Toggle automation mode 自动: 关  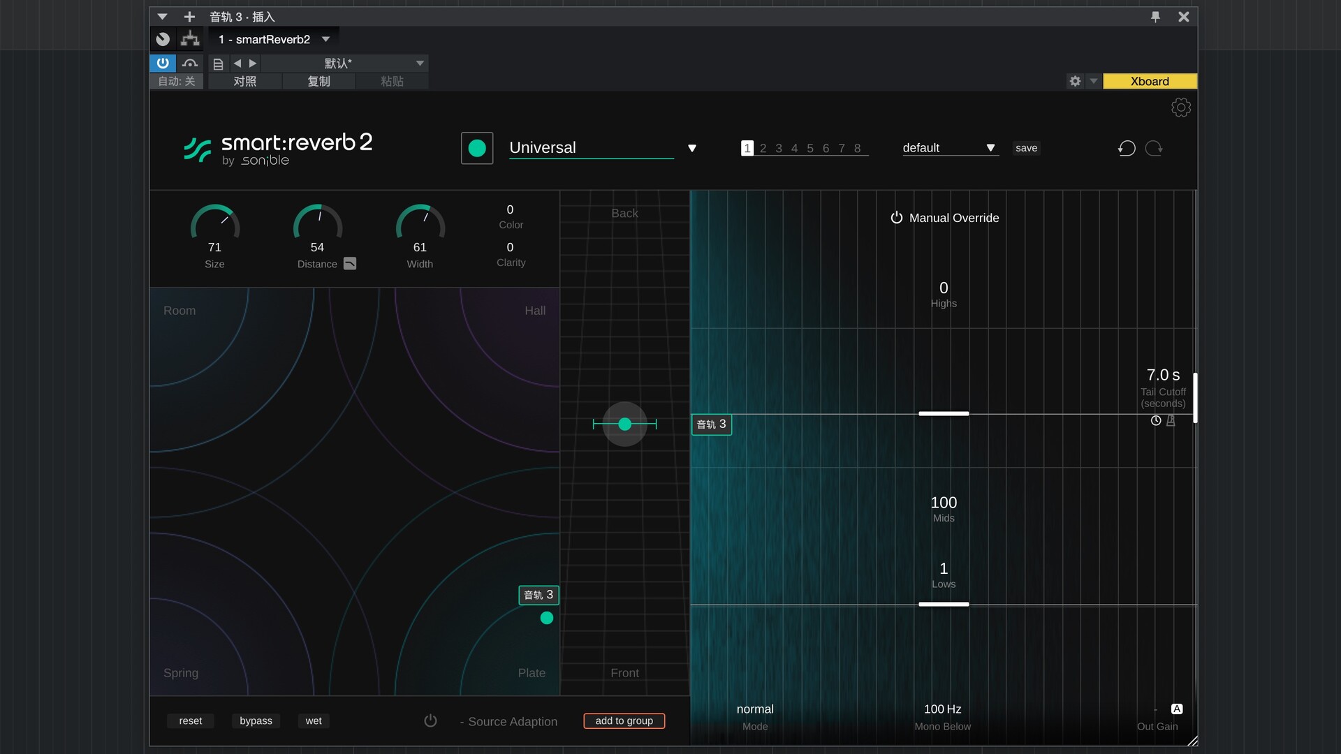[x=177, y=81]
